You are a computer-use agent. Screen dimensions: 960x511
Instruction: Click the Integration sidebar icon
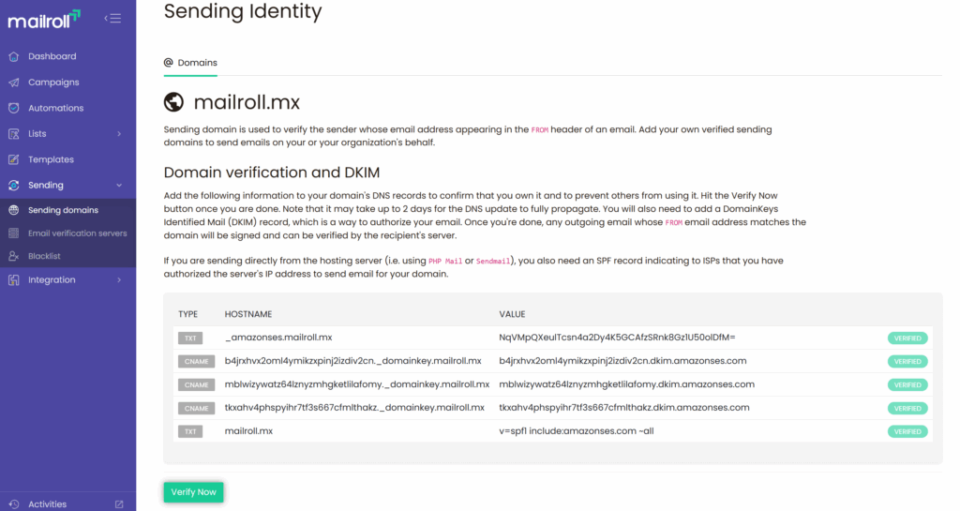13,279
